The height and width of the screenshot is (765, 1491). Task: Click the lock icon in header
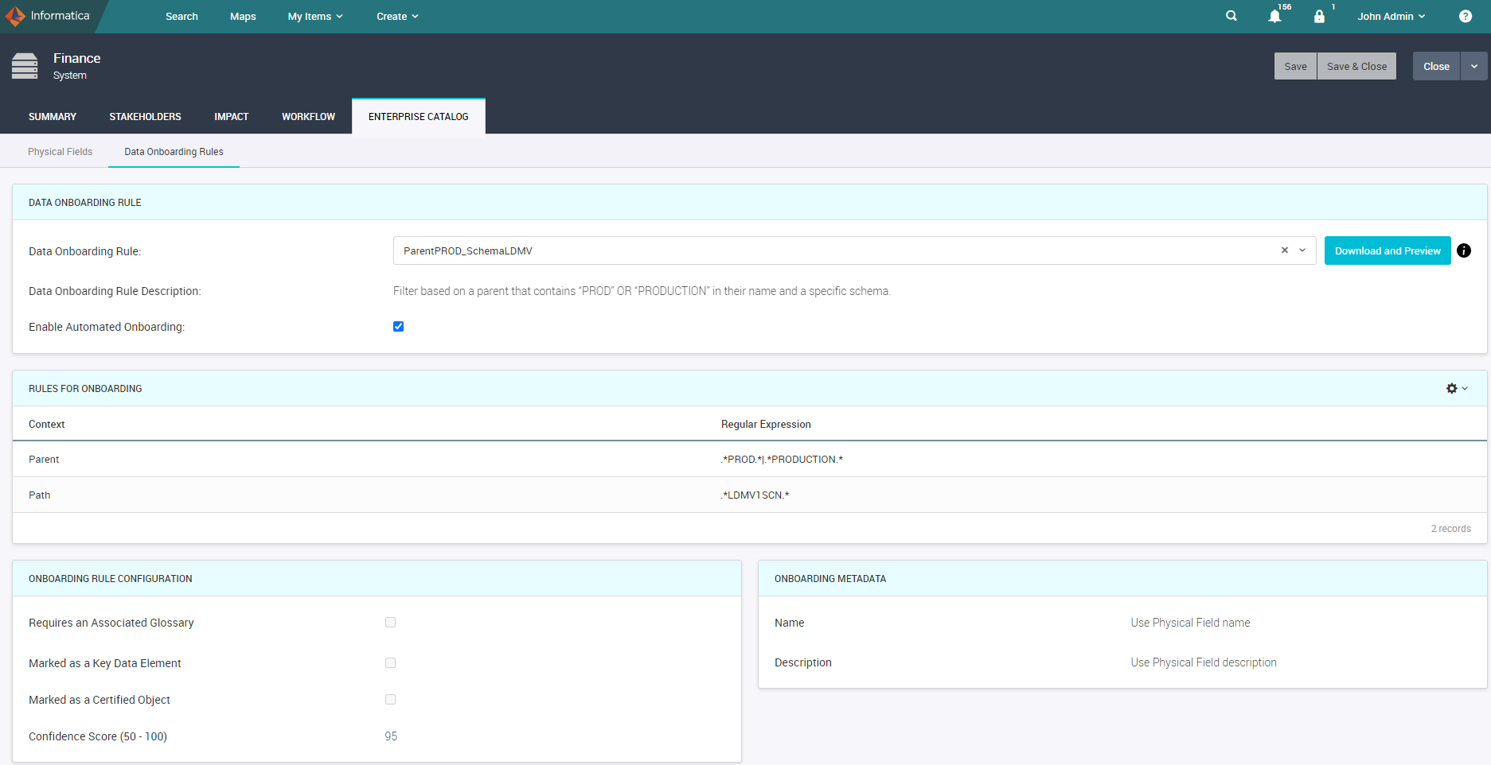[x=1319, y=17]
